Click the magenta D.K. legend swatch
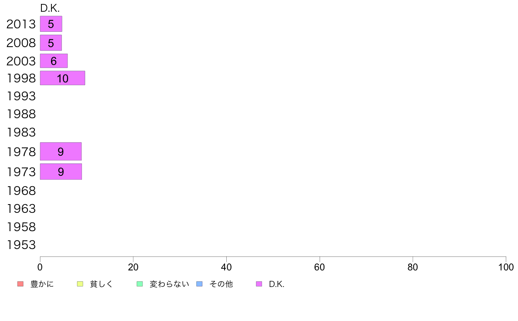Screen dimensions: 518x321 tap(259, 284)
